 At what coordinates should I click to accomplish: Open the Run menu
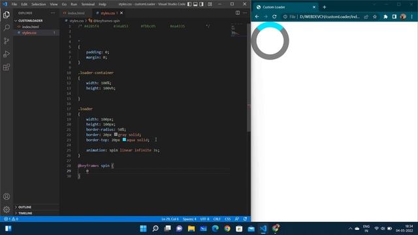(74, 5)
